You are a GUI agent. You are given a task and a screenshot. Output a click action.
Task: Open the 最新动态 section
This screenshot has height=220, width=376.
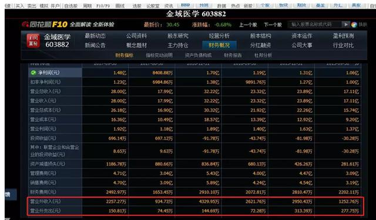95,36
